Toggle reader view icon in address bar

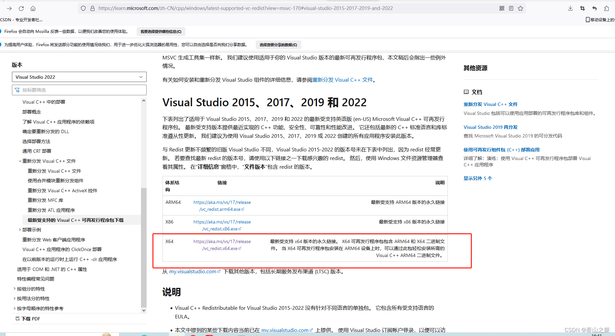coord(511,8)
